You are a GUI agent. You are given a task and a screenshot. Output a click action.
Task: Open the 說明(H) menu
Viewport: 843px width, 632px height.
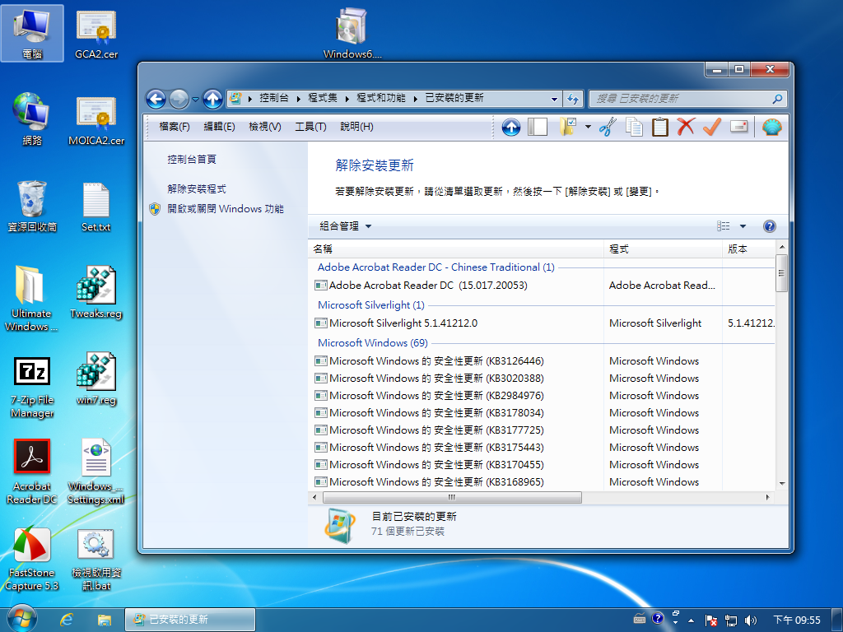356,127
